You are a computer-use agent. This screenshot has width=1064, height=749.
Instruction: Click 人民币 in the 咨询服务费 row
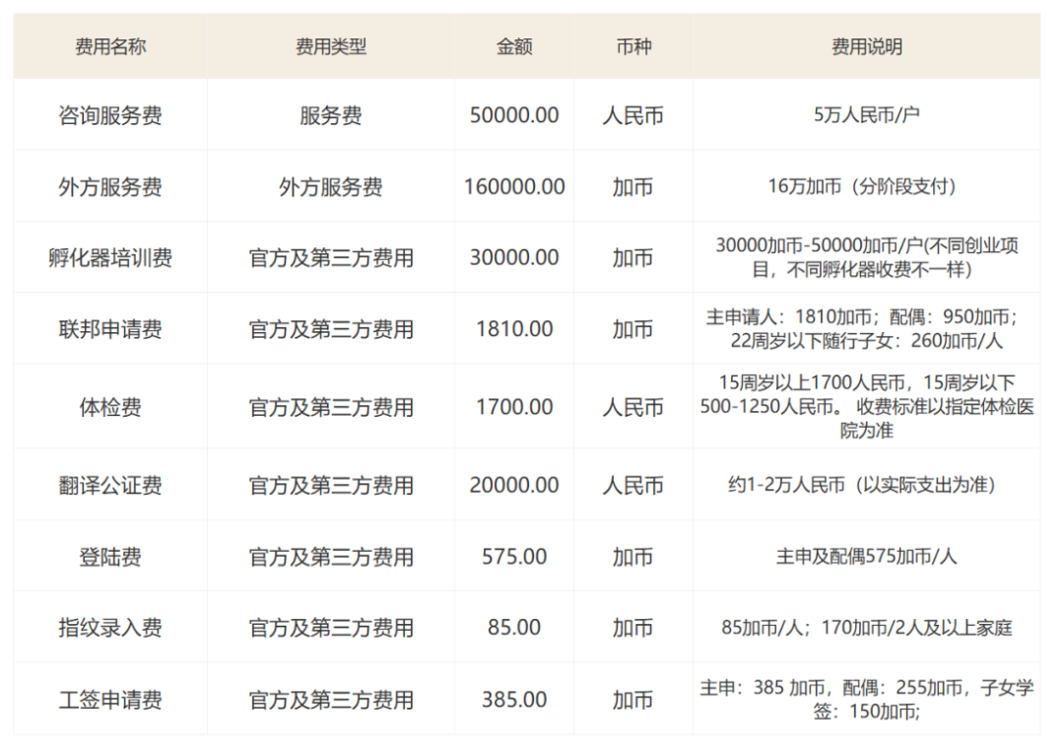click(x=633, y=115)
